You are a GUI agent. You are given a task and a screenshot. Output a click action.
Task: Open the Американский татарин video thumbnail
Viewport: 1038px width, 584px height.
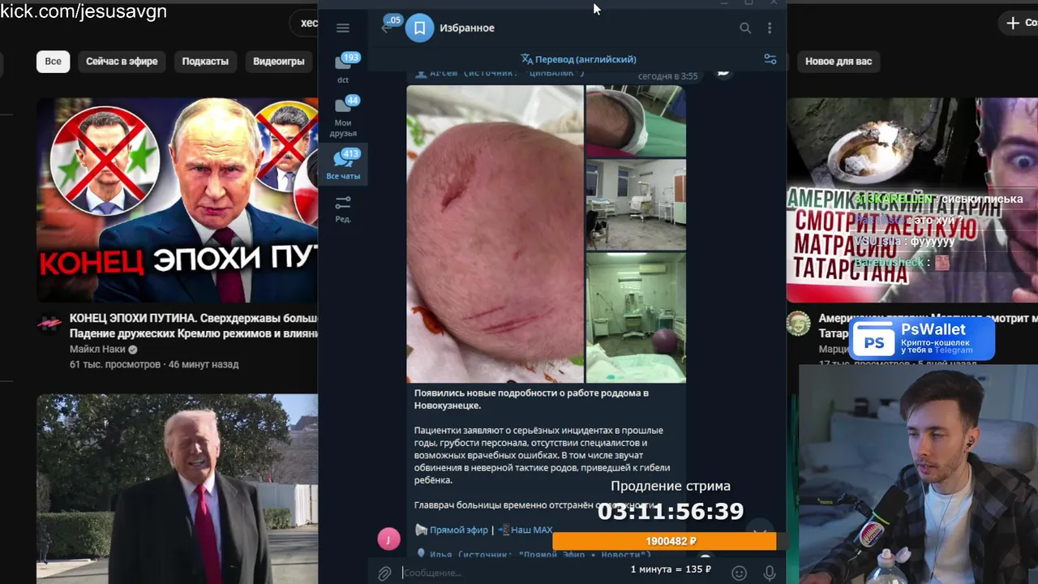tap(912, 200)
